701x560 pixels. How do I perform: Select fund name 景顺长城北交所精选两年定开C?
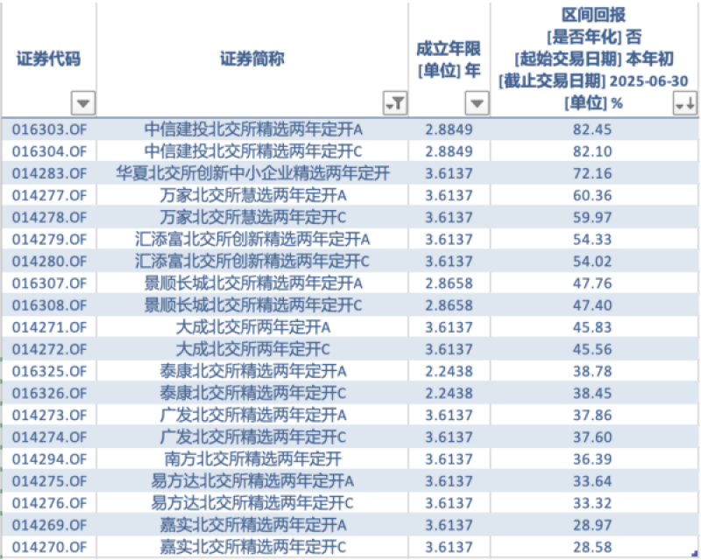253,305
